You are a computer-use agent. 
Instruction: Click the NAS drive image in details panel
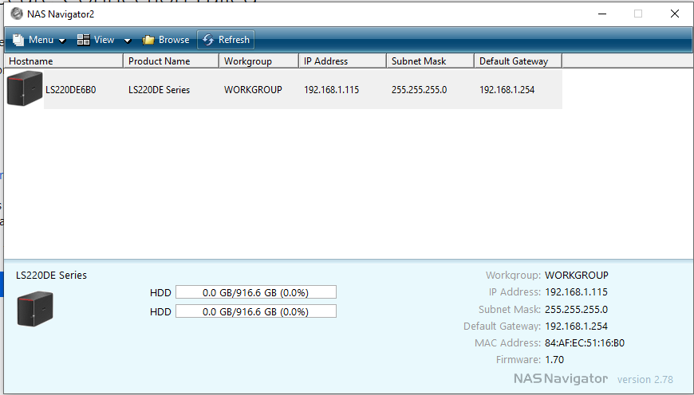[35, 308]
